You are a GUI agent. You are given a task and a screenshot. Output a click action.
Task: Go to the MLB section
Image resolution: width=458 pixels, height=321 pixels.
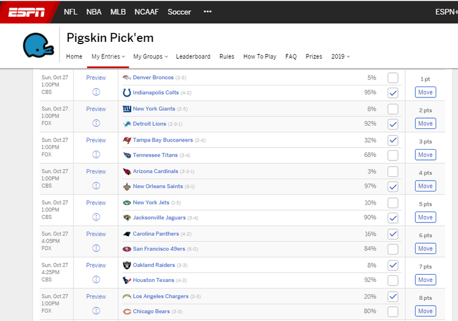pos(118,11)
